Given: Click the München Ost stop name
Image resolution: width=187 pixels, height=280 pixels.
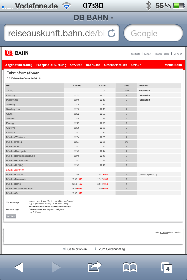Looking at the screenshot, I should [x=12, y=193].
